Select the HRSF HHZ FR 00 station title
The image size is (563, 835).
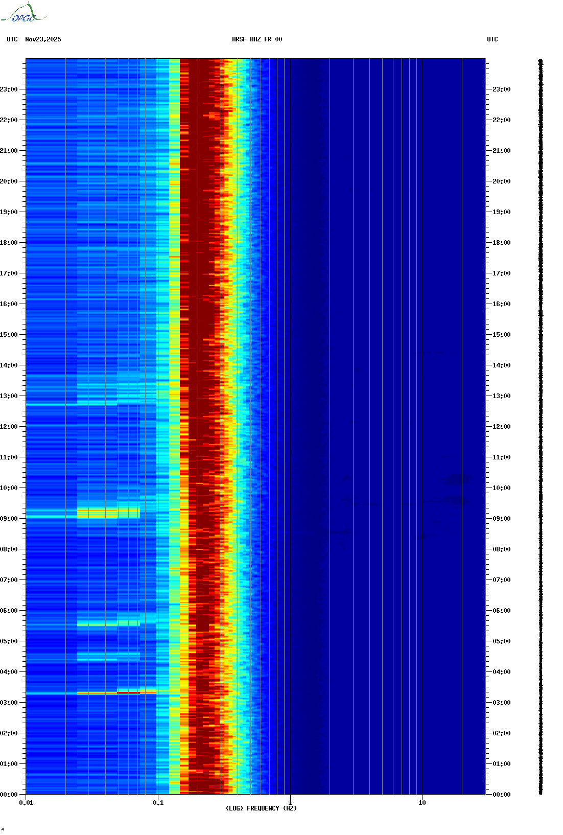click(256, 39)
